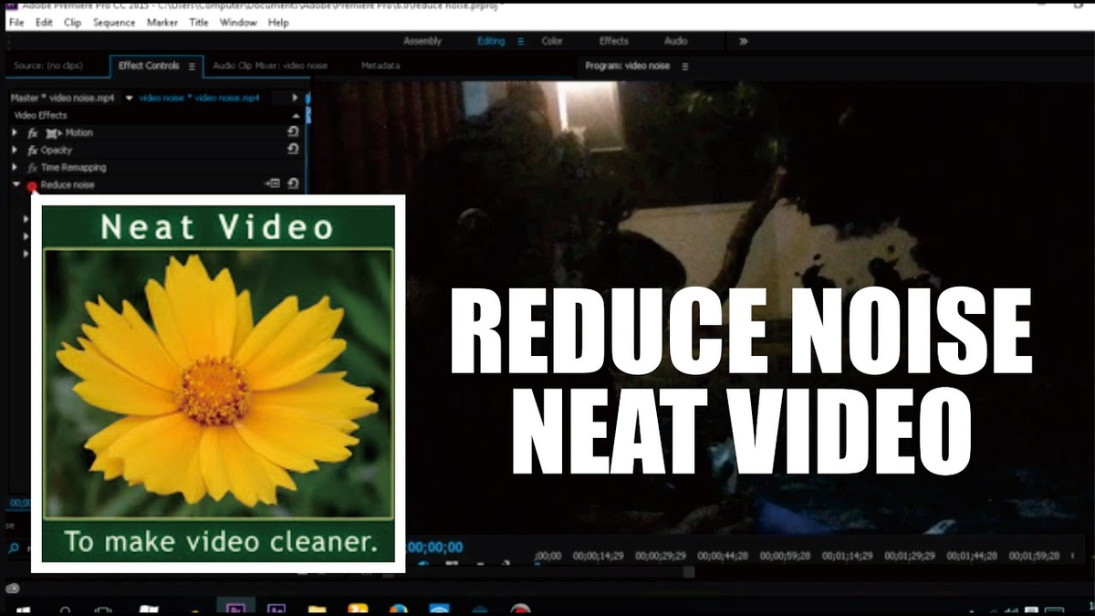The image size is (1095, 616).
Task: Toggle the Motion fx effect switch
Action: [x=33, y=133]
